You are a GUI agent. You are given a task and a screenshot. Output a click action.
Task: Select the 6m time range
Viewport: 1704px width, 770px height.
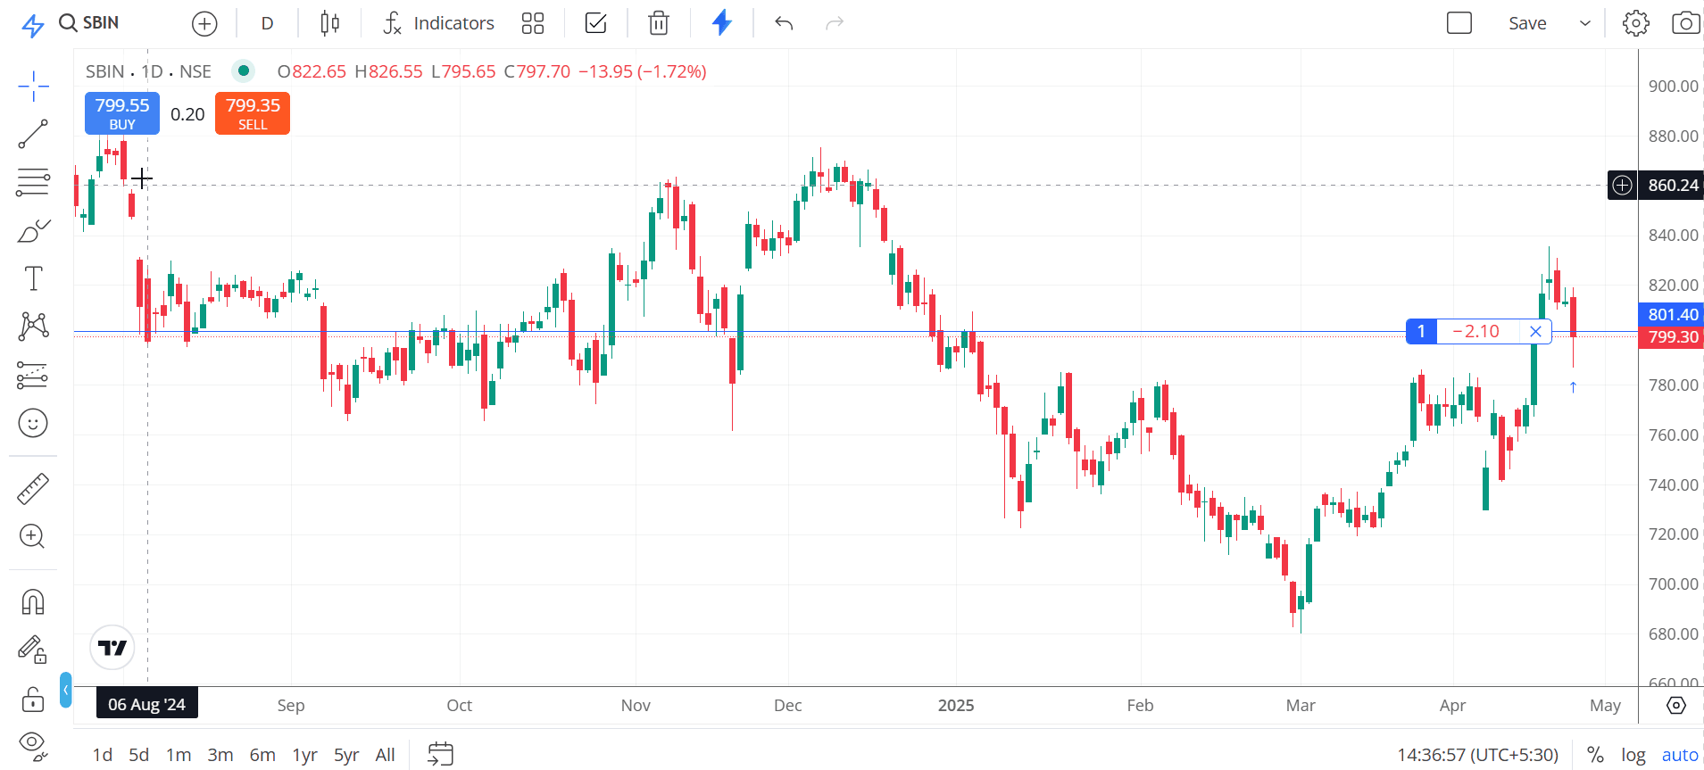click(262, 755)
